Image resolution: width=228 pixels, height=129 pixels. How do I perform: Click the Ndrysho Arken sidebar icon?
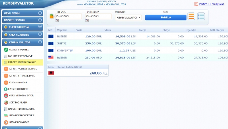pyautogui.click(x=6, y=102)
